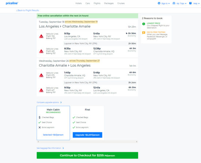The width and height of the screenshot is (201, 163).
Task: Click 12:38p Charlotte Amalie arrival time
Action: [x=97, y=49]
